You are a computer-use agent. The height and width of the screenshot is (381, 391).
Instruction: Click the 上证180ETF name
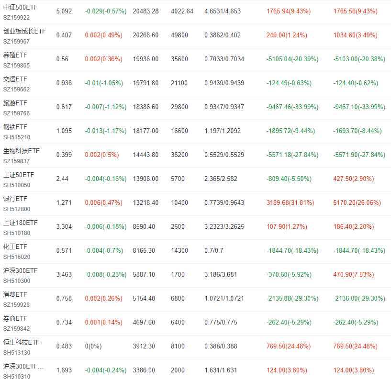tap(20, 223)
